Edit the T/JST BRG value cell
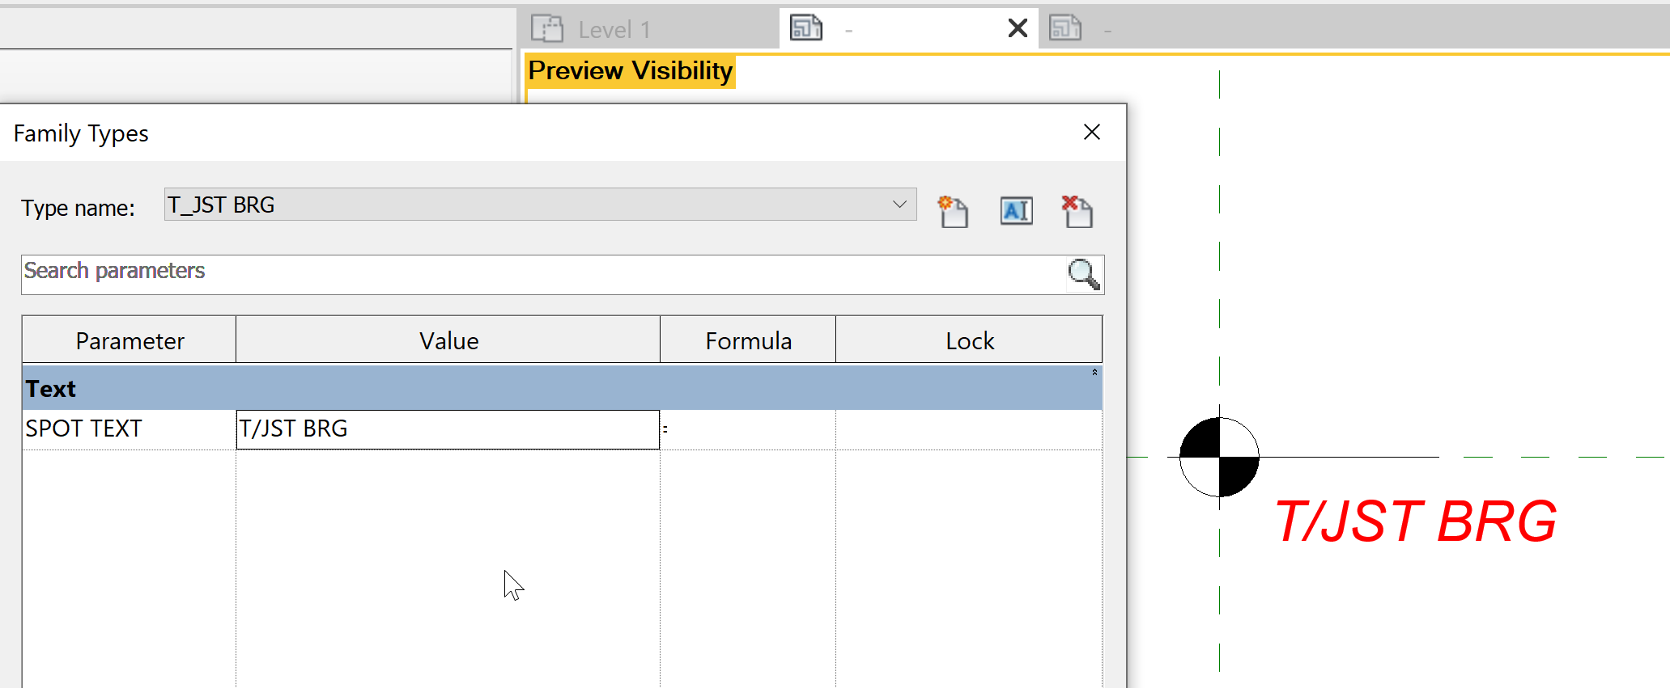 [447, 428]
